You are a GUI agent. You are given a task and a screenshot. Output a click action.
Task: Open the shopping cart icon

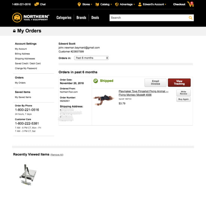coord(191,4)
